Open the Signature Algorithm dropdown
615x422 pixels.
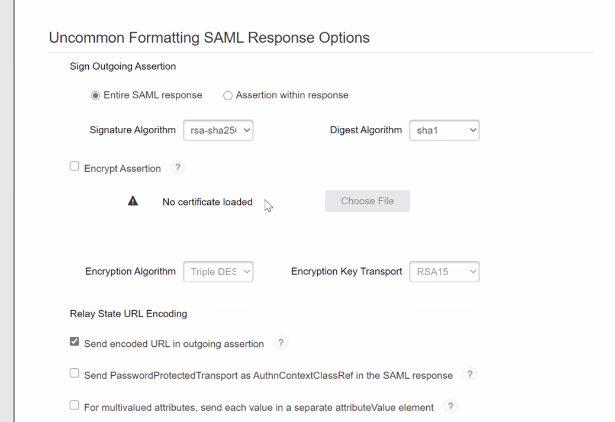(218, 130)
